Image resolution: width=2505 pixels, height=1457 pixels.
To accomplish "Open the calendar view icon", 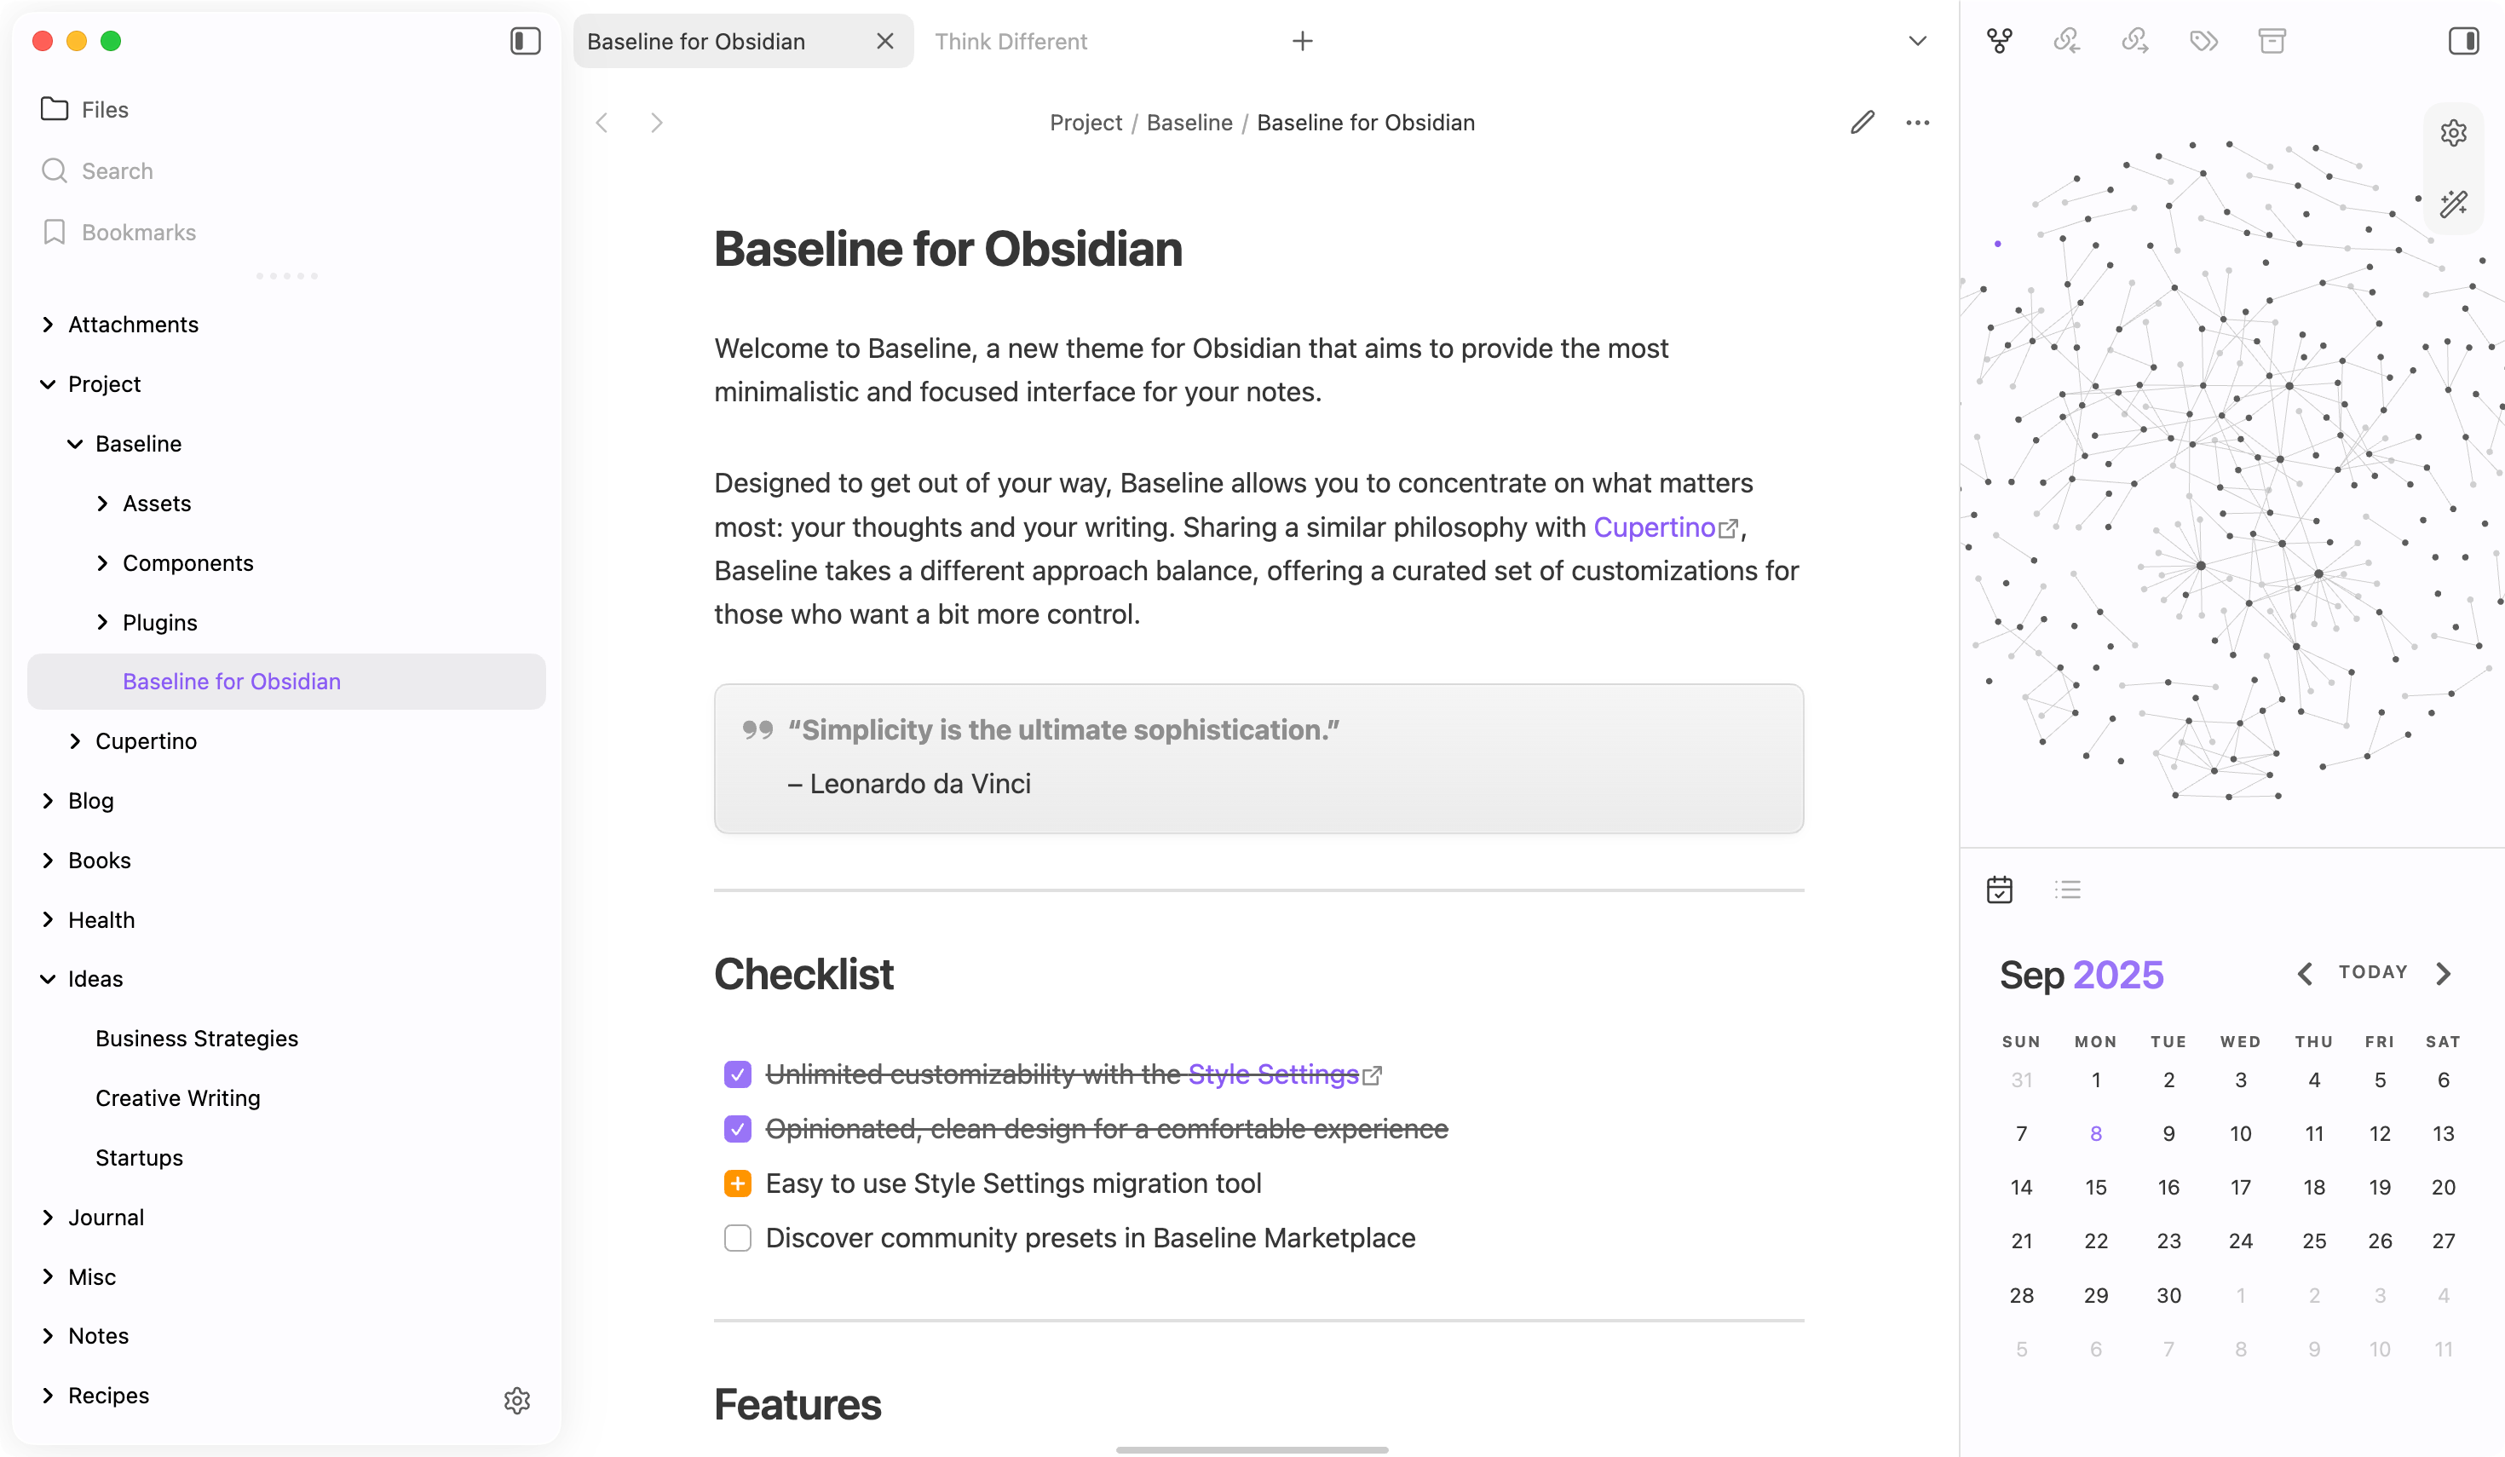I will 1999,890.
